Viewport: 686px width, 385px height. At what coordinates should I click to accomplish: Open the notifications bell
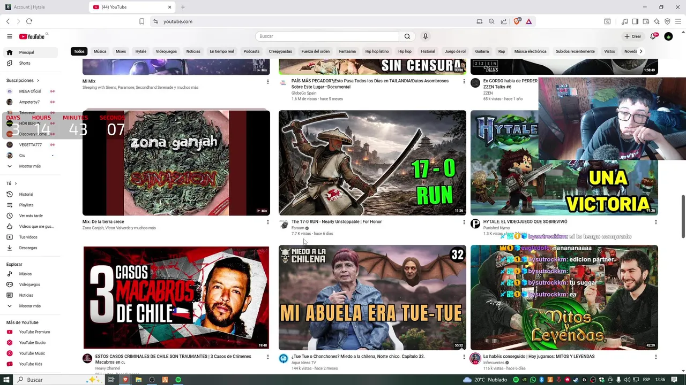point(653,36)
